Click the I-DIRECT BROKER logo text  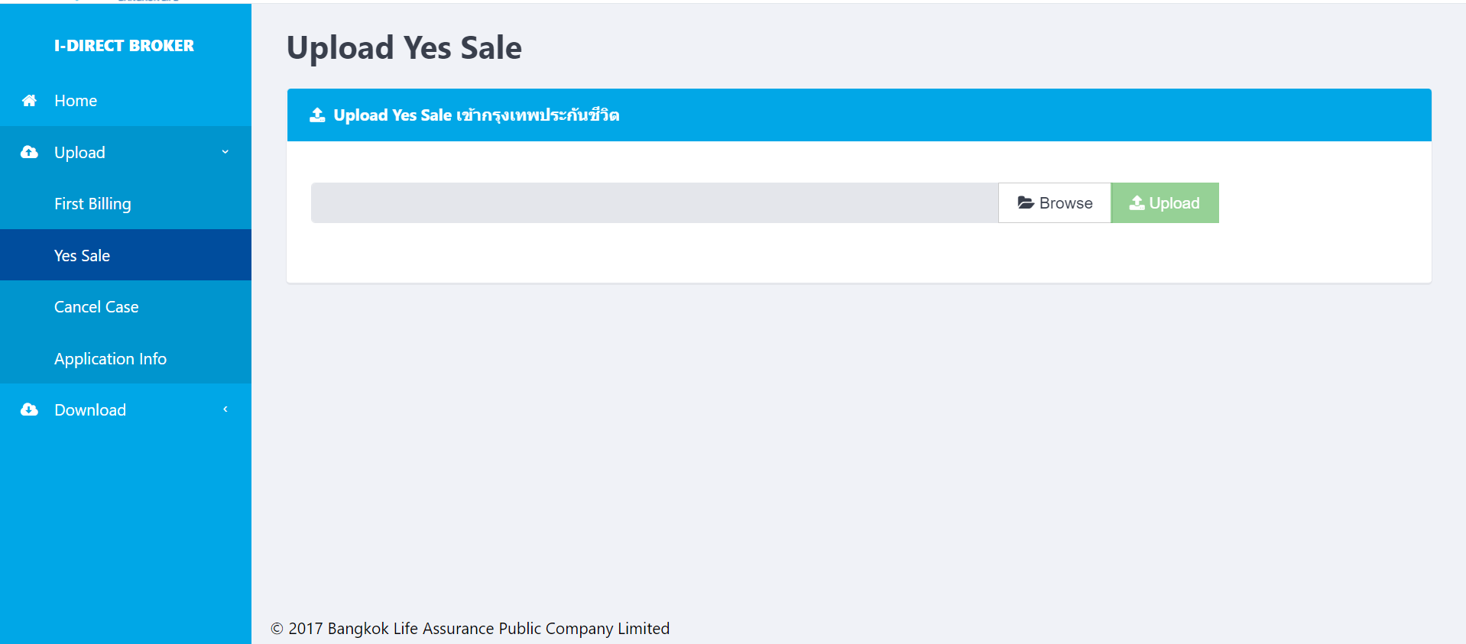pos(124,46)
